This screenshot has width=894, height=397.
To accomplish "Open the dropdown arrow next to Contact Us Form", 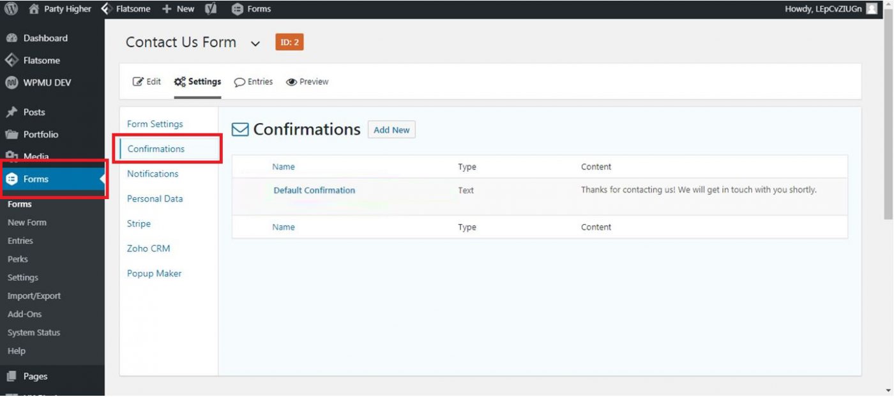I will [x=255, y=43].
